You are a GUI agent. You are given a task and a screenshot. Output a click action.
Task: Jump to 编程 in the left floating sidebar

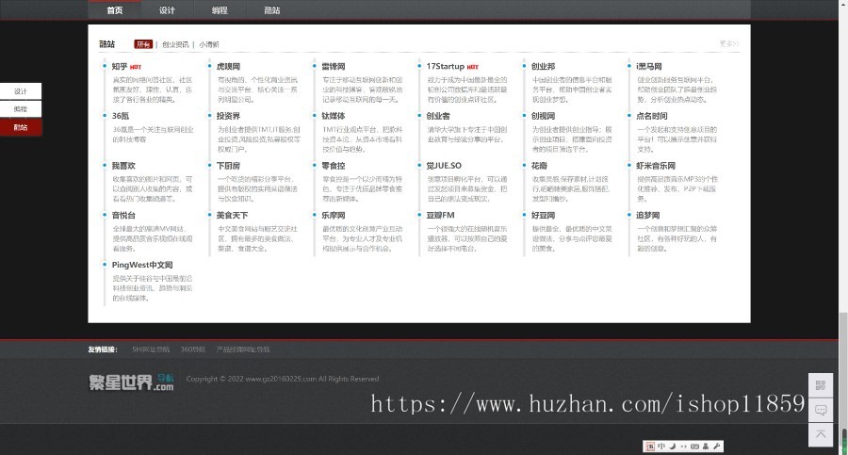pyautogui.click(x=21, y=108)
